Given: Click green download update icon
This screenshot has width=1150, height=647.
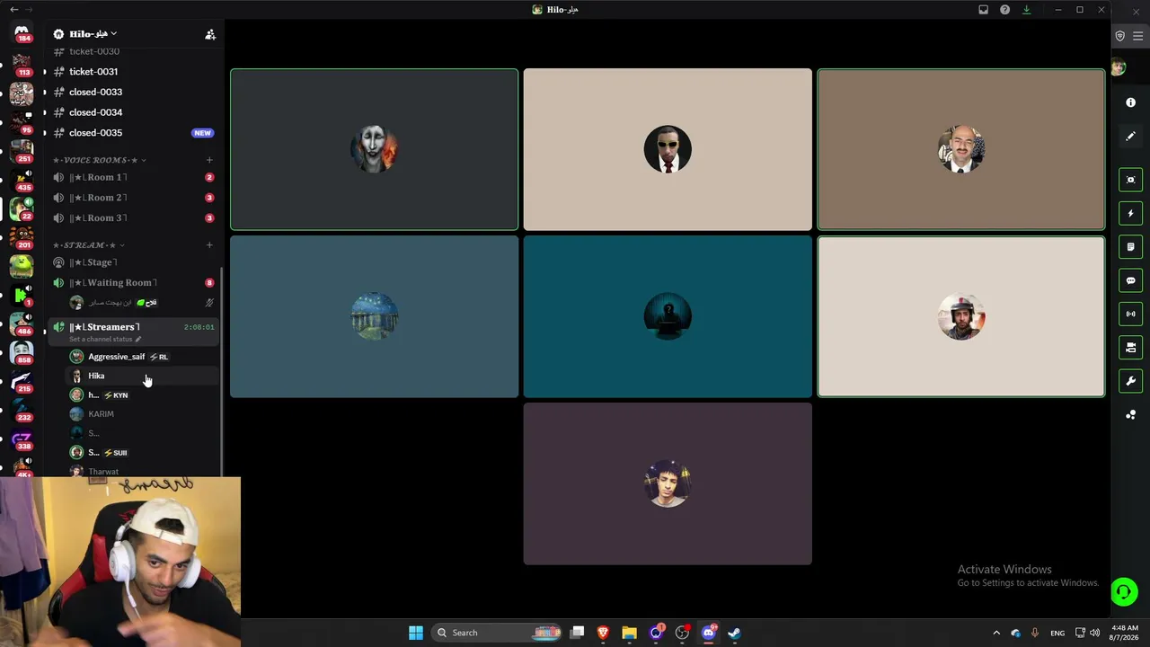Looking at the screenshot, I should tap(1026, 10).
